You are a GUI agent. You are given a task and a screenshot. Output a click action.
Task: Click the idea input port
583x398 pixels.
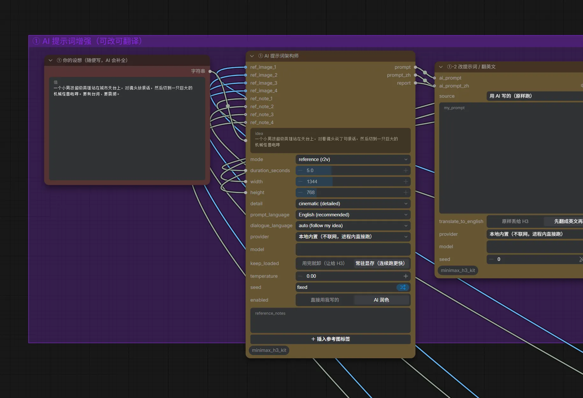246,140
